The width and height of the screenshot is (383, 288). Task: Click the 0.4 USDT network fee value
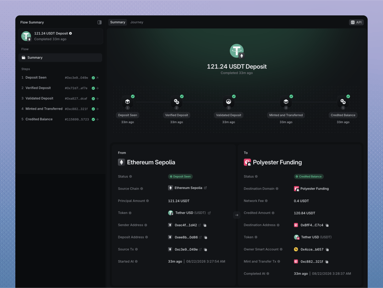[301, 201]
